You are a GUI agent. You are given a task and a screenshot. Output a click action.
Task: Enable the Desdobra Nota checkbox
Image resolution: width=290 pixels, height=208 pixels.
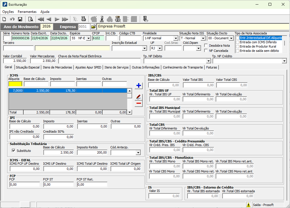coord(206,45)
